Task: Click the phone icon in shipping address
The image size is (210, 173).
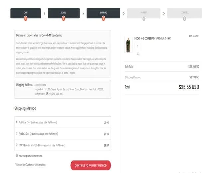Action: click(x=47, y=94)
